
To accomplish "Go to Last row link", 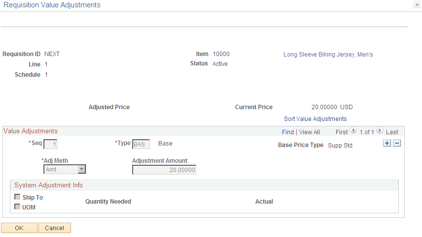I will pyautogui.click(x=392, y=132).
